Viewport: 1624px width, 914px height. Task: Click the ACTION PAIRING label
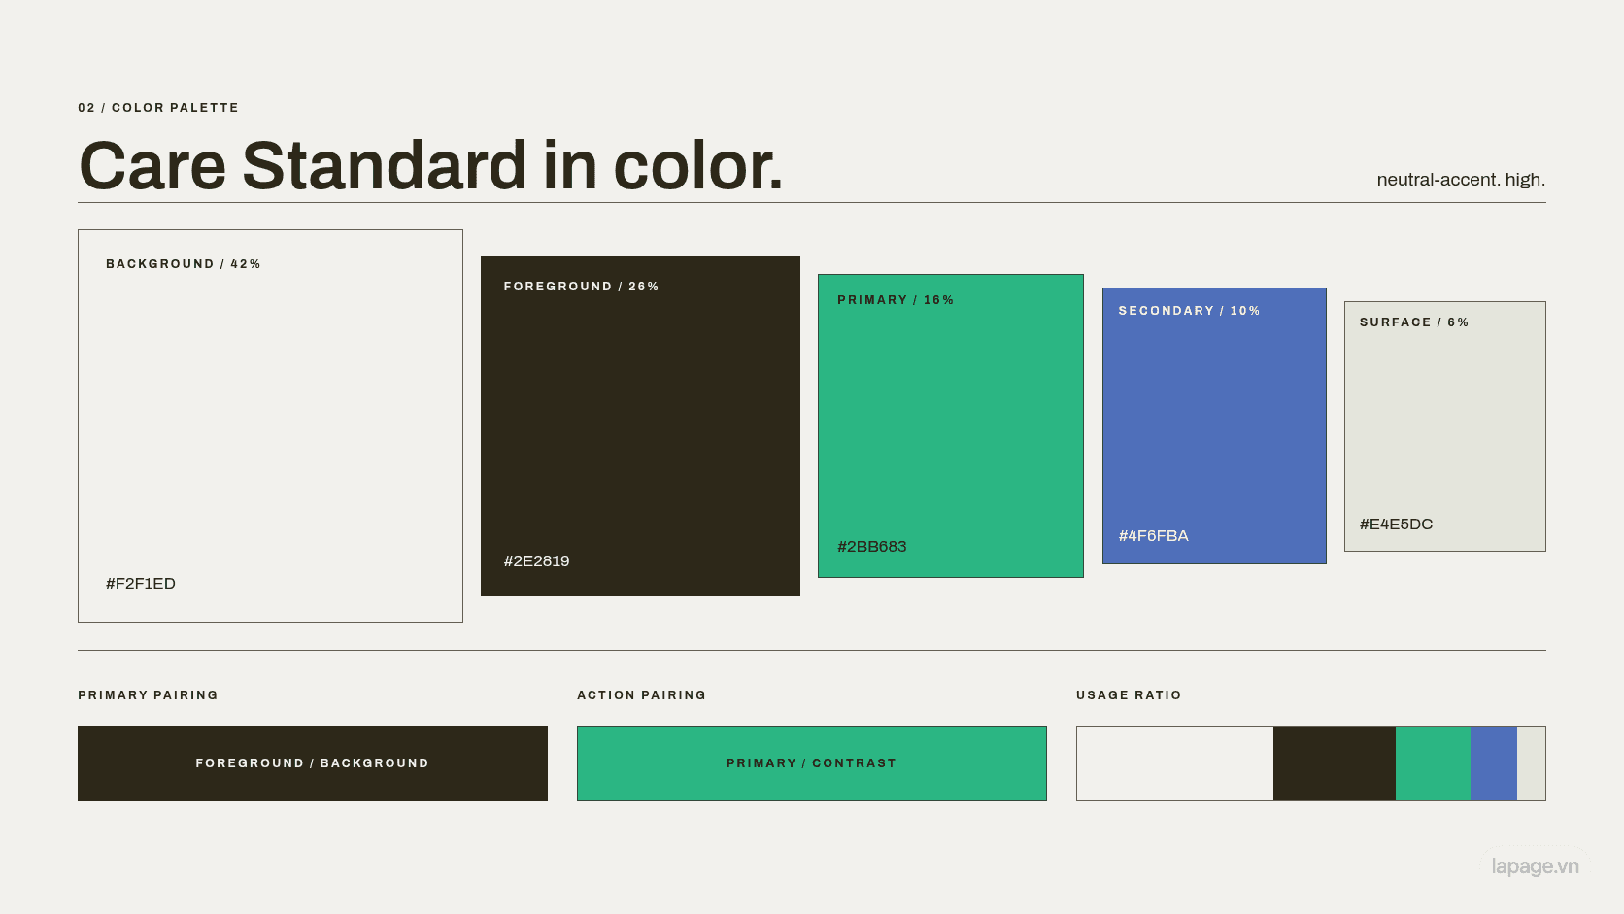pos(641,695)
